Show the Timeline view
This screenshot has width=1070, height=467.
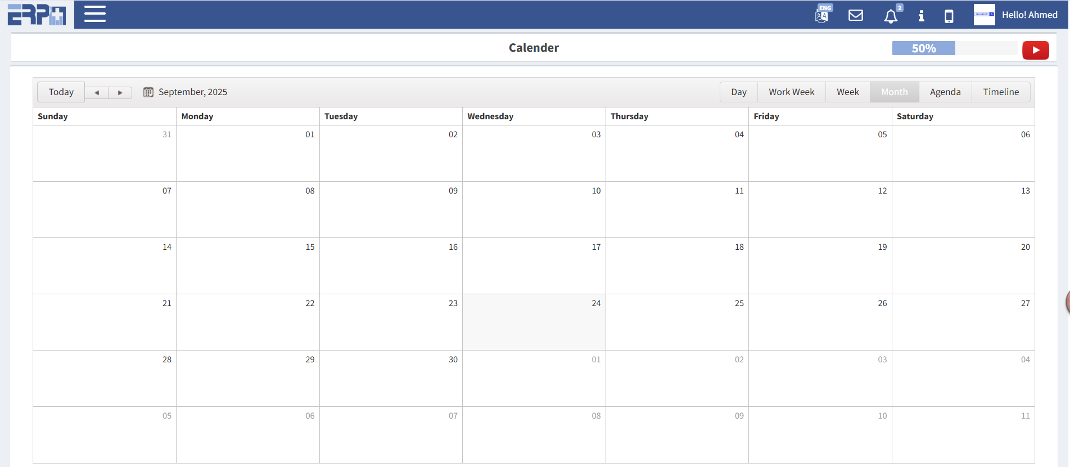click(x=1000, y=92)
